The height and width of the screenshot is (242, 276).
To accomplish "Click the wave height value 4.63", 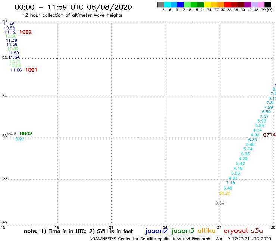I will (233, 178).
